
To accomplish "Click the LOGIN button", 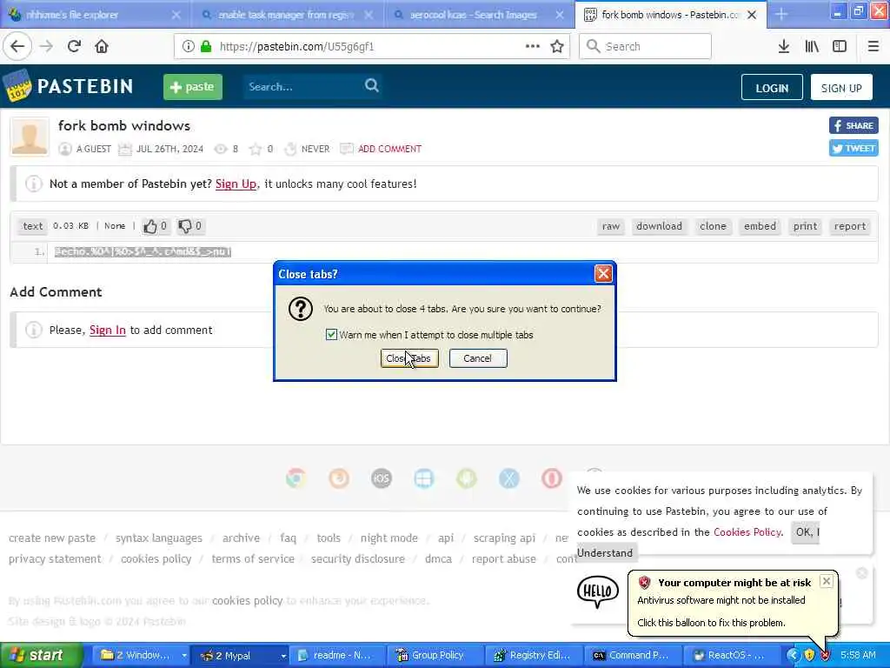I will (x=772, y=88).
